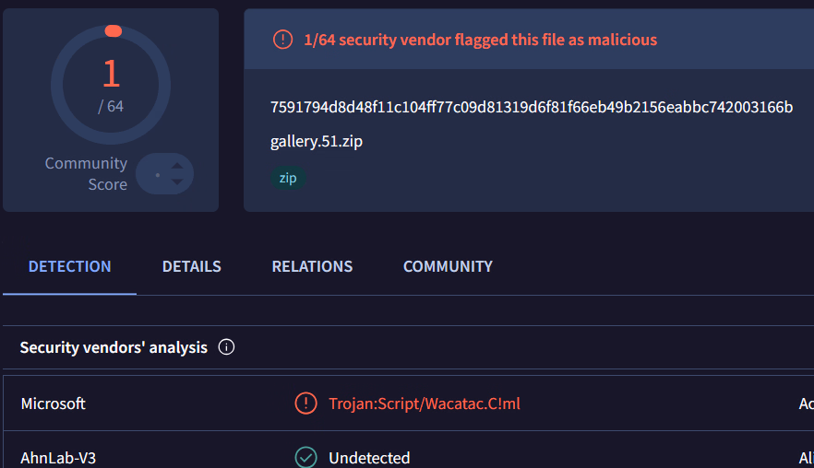Click the Community Score dot indicator
Image resolution: width=814 pixels, height=468 pixels.
click(x=158, y=174)
